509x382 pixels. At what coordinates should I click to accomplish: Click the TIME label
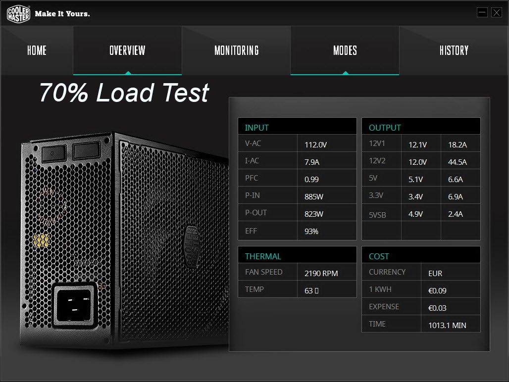[x=377, y=324]
